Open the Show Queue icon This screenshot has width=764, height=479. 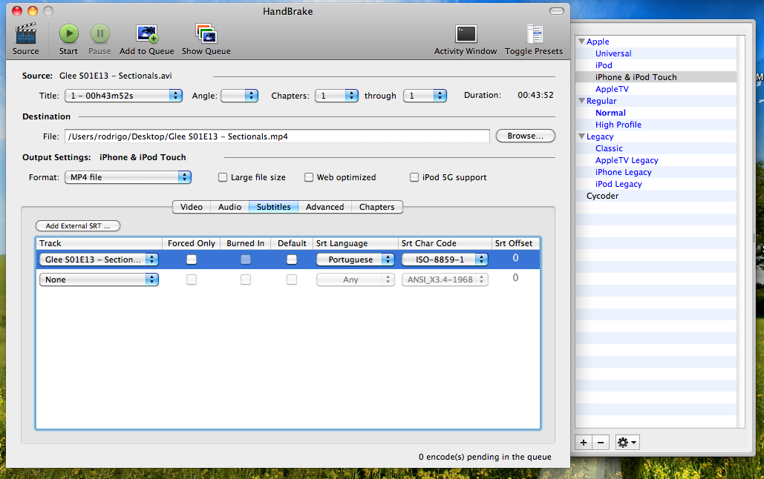click(x=206, y=33)
